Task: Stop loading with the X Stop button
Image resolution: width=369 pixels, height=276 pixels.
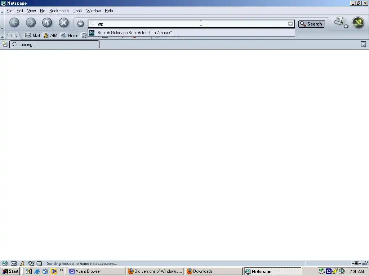Action: [63, 23]
